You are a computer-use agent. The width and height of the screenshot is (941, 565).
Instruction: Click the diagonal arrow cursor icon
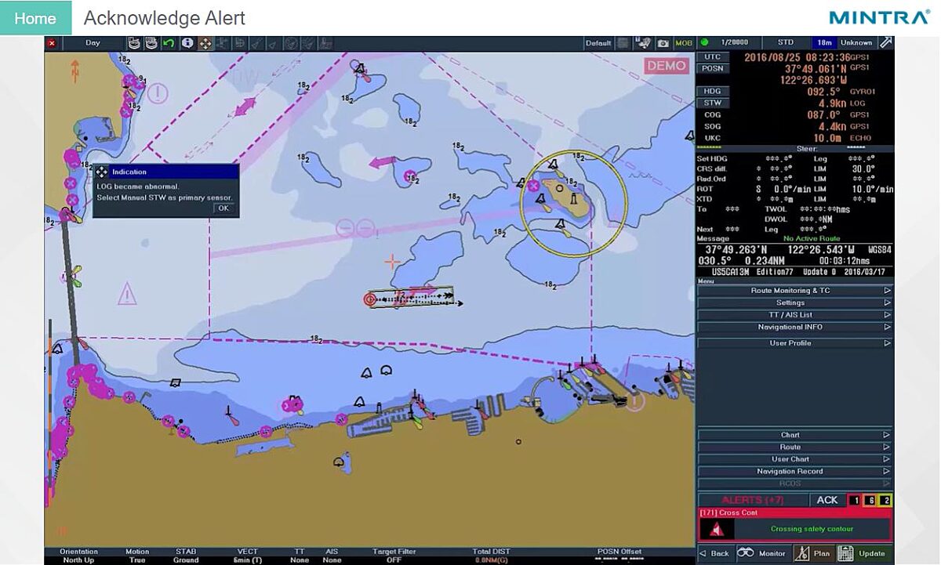click(x=885, y=42)
